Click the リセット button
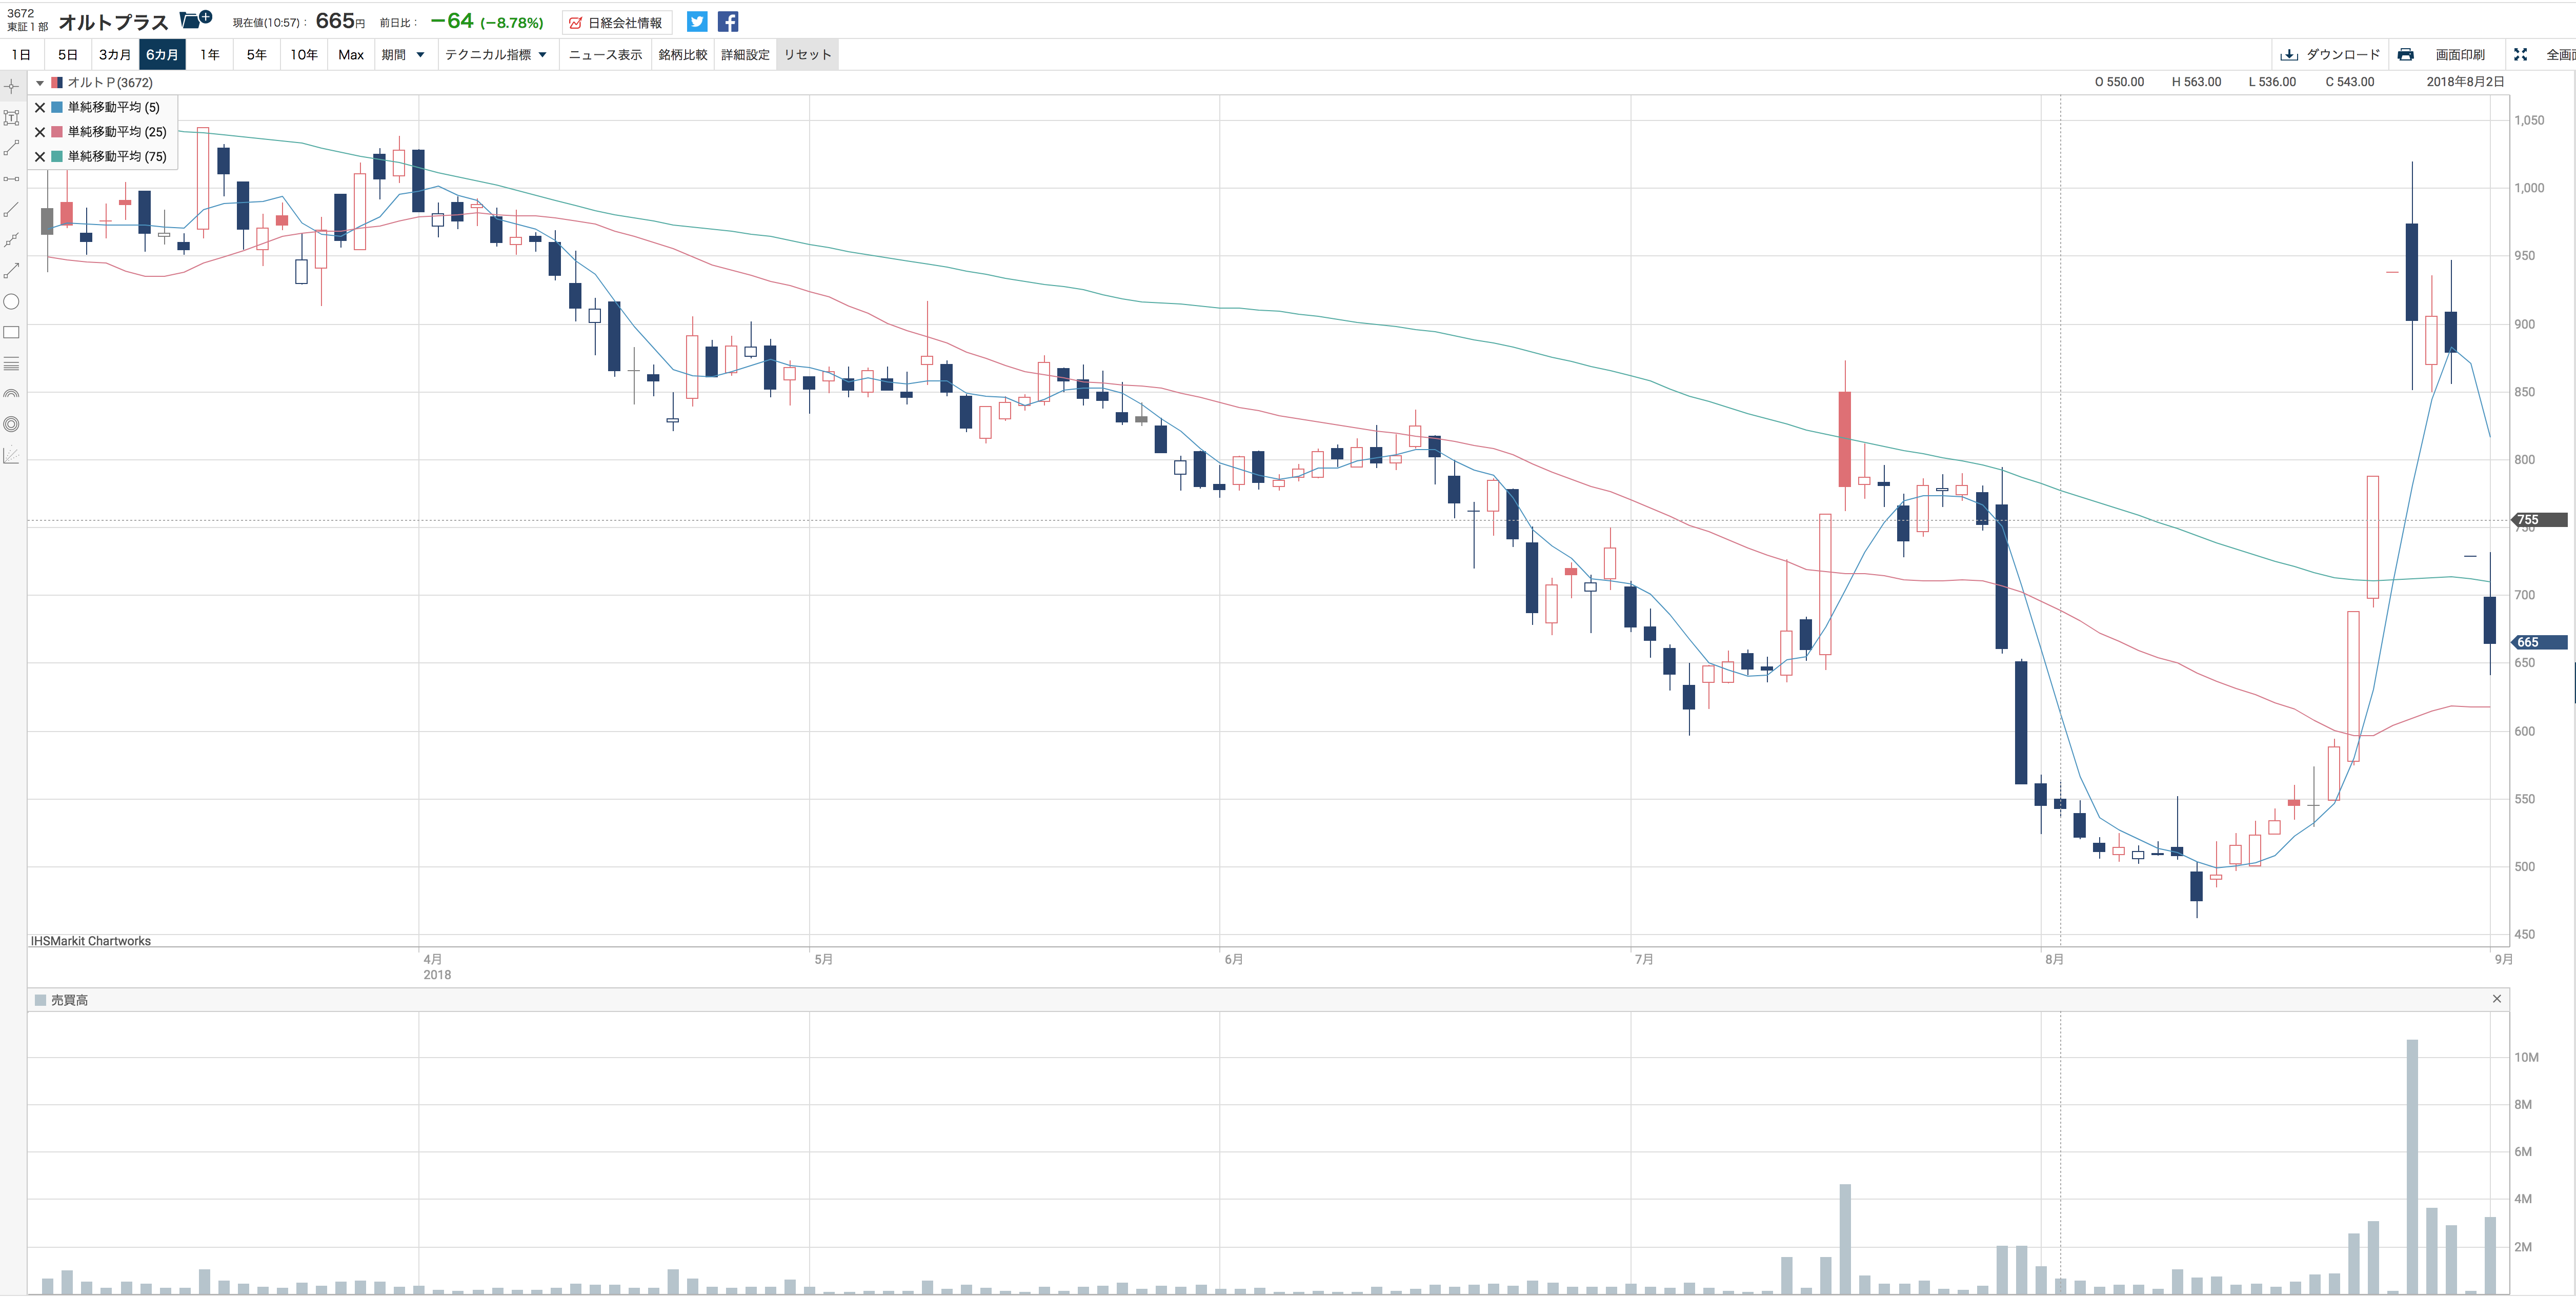Image resolution: width=2576 pixels, height=1297 pixels. tap(807, 55)
